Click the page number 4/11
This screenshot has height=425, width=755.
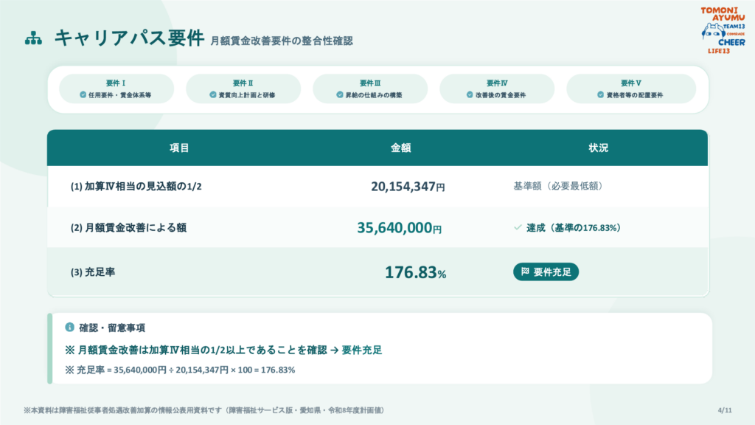pos(725,410)
